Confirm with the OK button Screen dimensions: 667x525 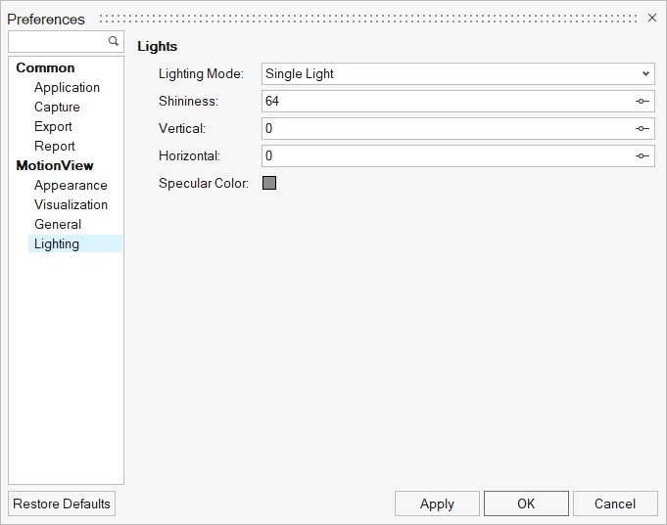pyautogui.click(x=526, y=503)
